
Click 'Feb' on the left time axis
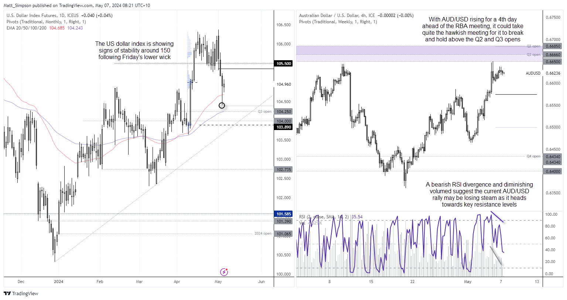point(99,282)
